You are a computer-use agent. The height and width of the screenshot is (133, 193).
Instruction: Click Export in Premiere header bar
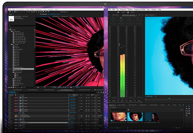click(133, 12)
